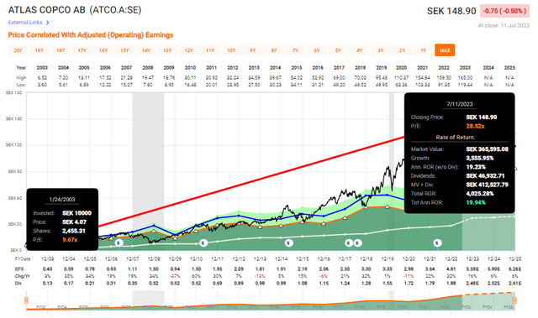Select the 18Y time range tab

pyautogui.click(x=61, y=50)
